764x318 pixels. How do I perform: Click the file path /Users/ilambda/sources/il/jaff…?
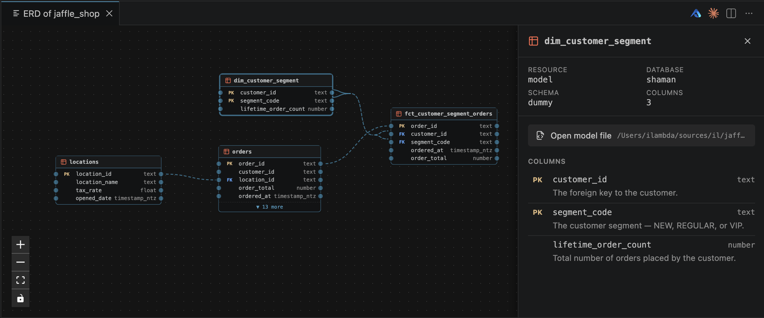681,135
